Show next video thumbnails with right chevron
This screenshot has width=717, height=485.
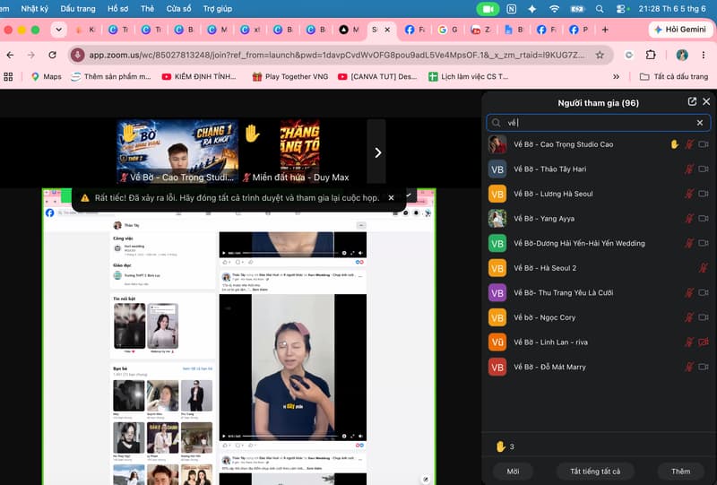(377, 152)
